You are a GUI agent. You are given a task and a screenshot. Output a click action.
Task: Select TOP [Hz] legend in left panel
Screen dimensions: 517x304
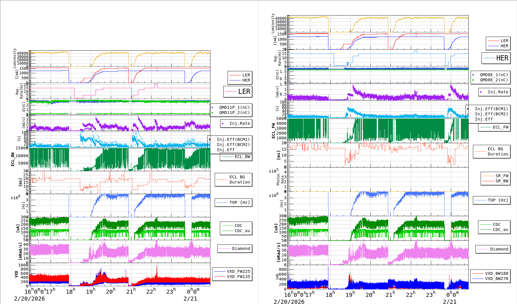[239, 202]
